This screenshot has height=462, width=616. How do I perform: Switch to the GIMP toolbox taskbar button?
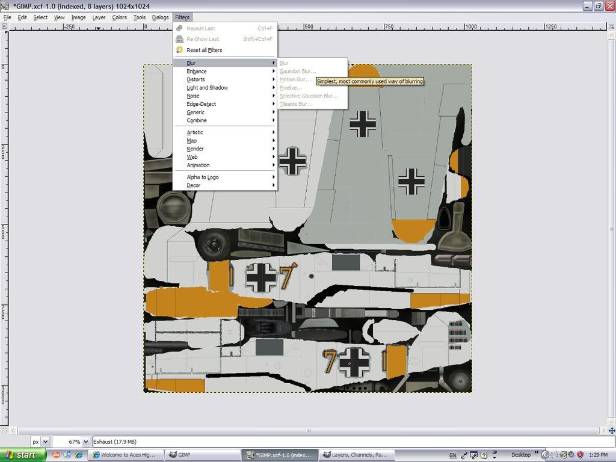point(202,455)
